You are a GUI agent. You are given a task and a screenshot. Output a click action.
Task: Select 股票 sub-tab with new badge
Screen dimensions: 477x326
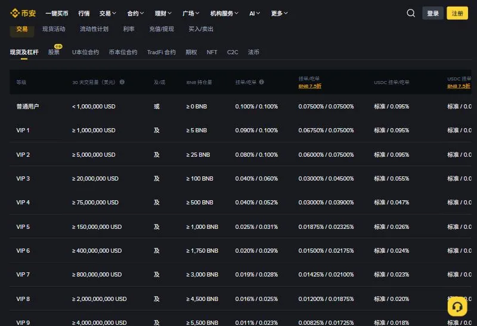pyautogui.click(x=54, y=51)
